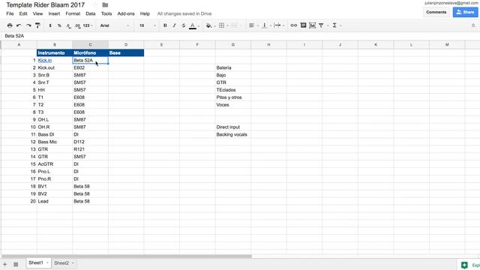The width and height of the screenshot is (480, 270).
Task: Redo the last action
Action: click(28, 25)
